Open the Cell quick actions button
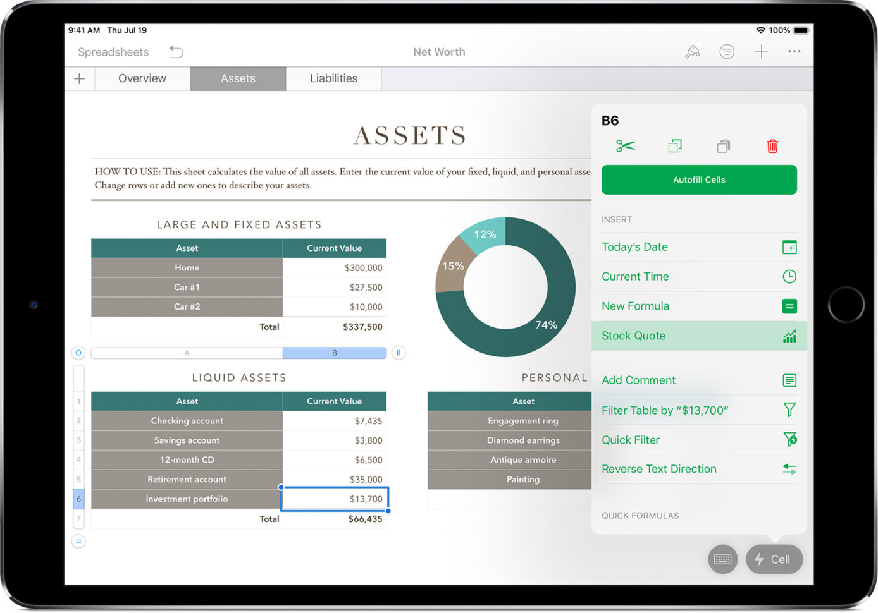Viewport: 878px width, 613px height. 774,559
